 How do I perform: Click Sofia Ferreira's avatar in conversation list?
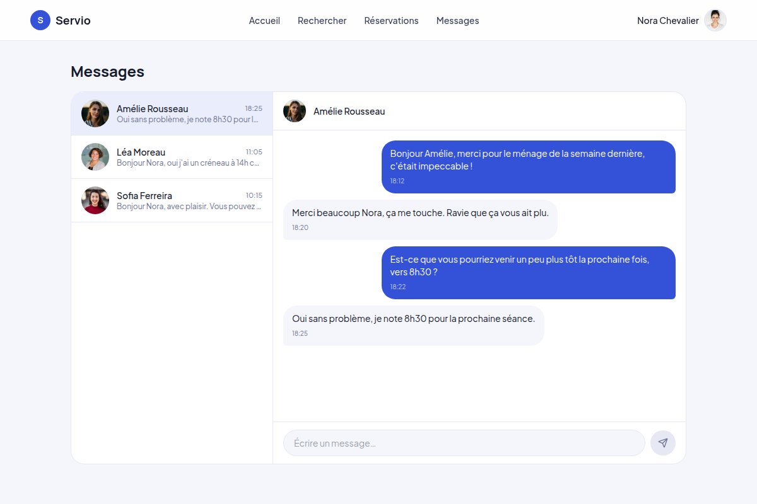[x=95, y=200]
